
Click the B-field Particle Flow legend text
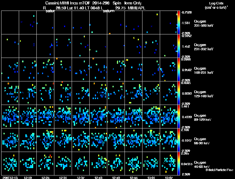[x=219, y=170]
